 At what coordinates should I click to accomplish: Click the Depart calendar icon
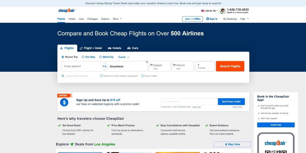151,65
